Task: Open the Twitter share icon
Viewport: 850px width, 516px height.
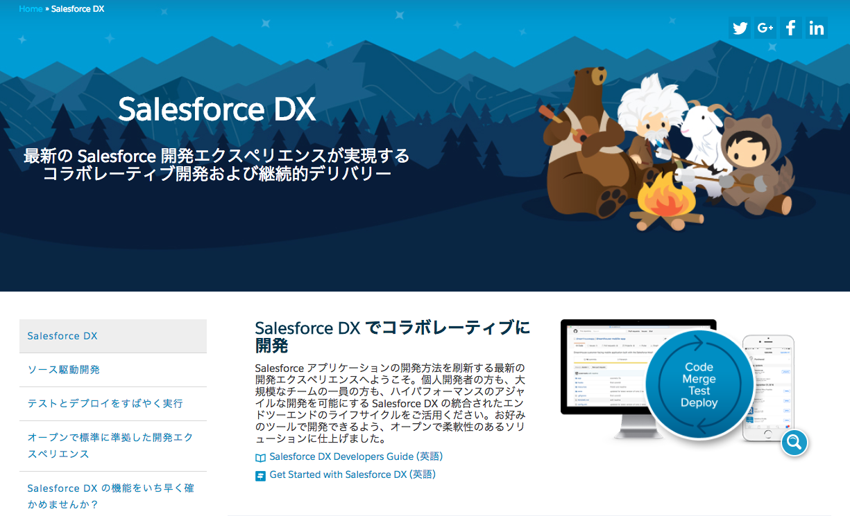Action: pyautogui.click(x=740, y=28)
